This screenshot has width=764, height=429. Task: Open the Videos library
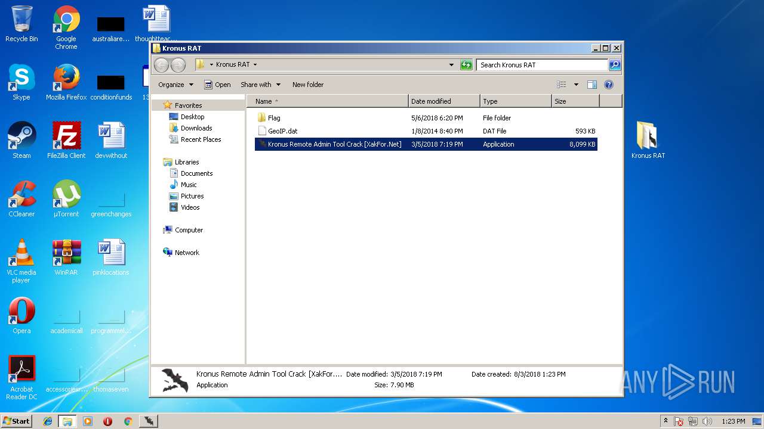pyautogui.click(x=190, y=207)
